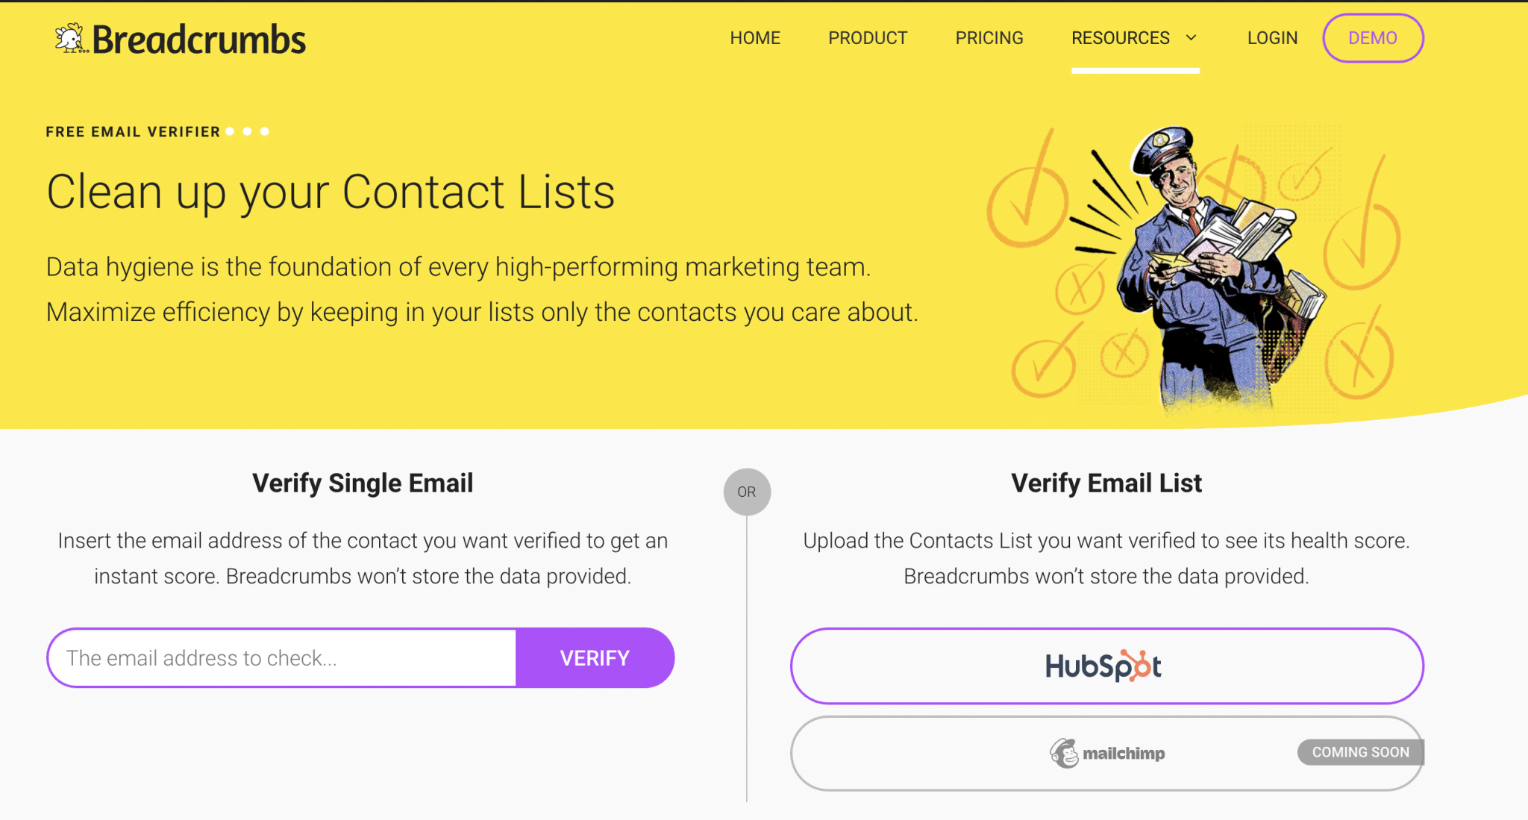Click the COMING SOON badge

[x=1361, y=752]
